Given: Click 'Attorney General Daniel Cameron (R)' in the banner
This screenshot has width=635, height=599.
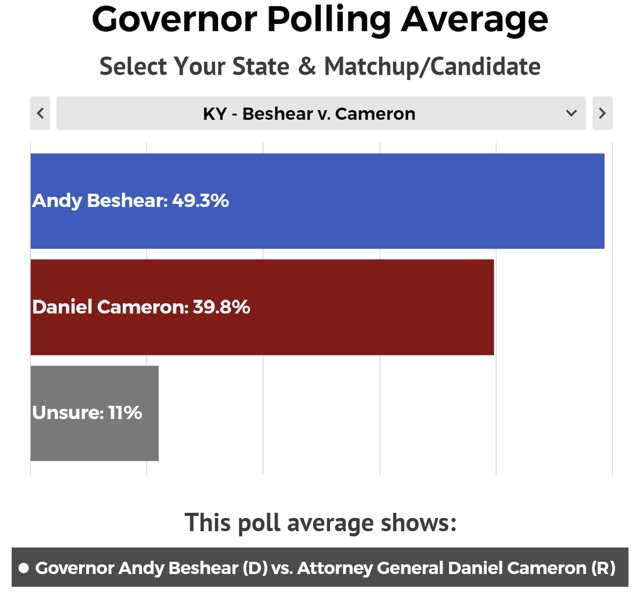Looking at the screenshot, I should pyautogui.click(x=456, y=568).
